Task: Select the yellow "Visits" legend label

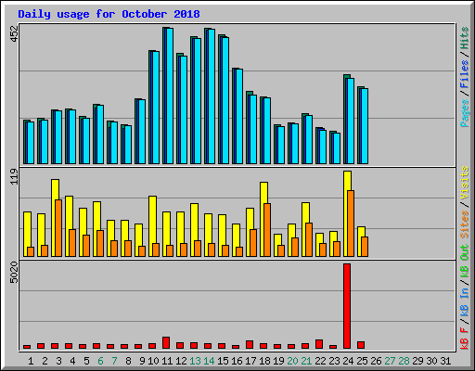Action: pos(465,183)
